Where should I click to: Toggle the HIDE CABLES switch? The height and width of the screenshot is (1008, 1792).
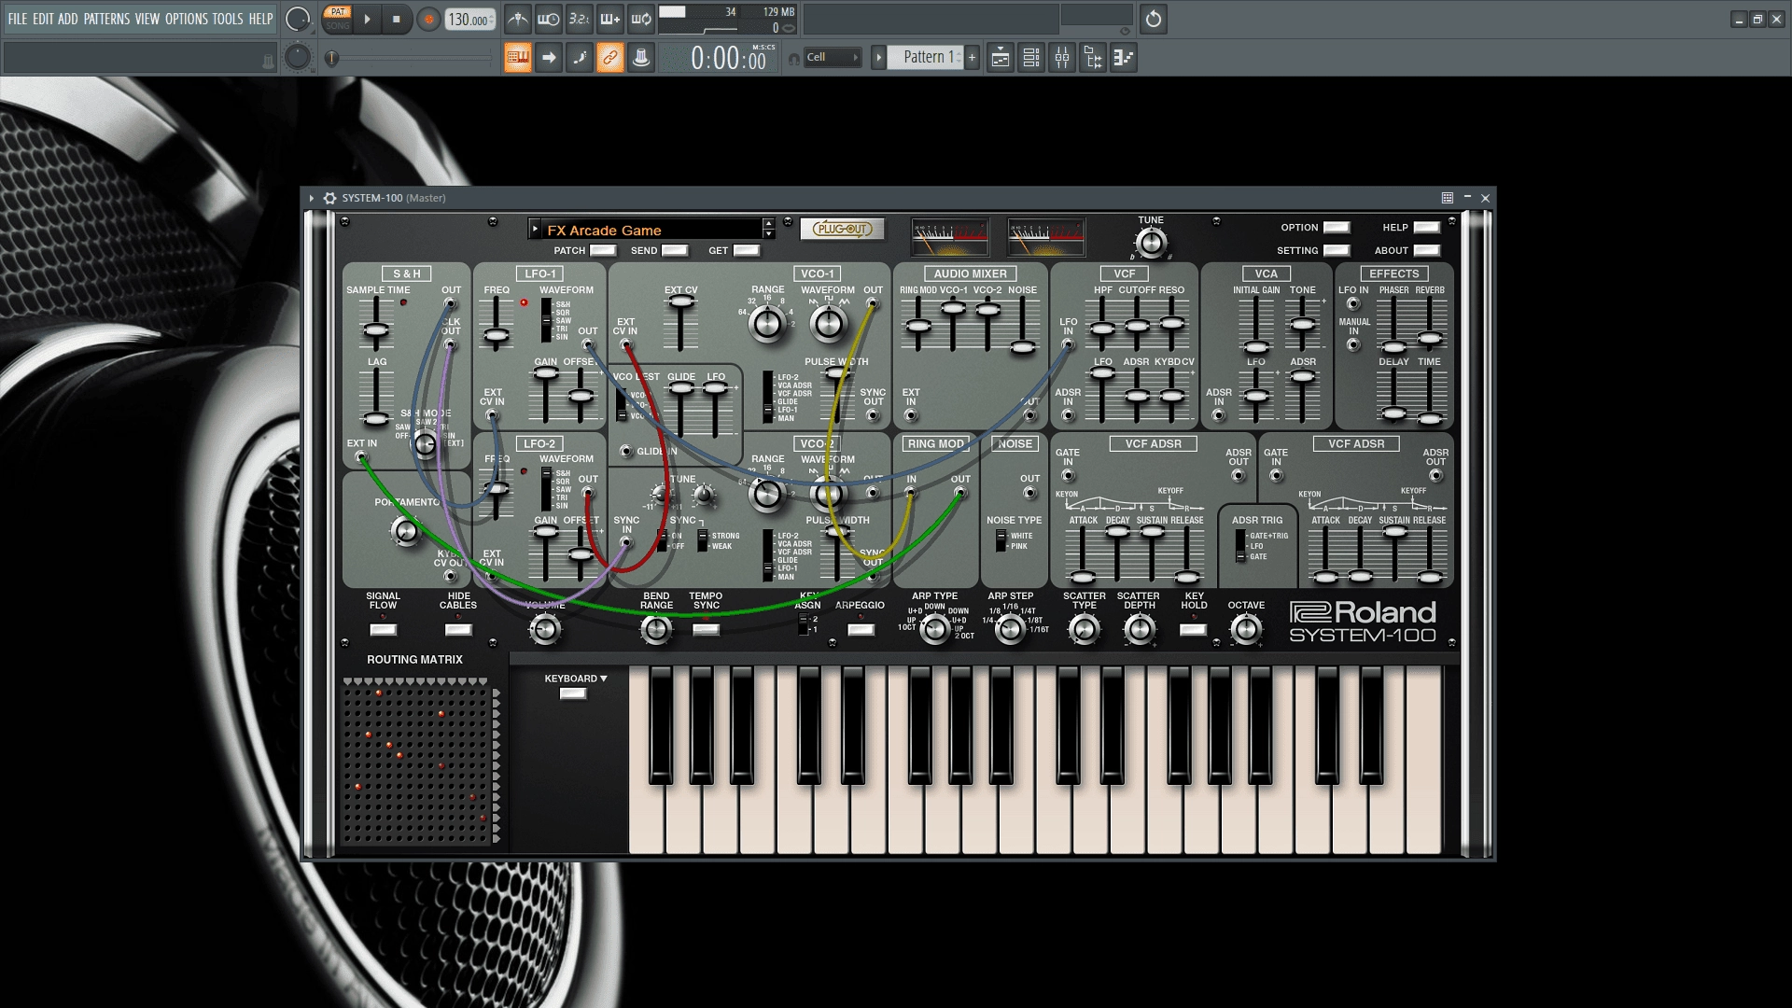pos(458,630)
